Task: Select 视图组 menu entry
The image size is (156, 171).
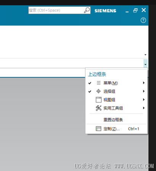Action: pyautogui.click(x=116, y=100)
